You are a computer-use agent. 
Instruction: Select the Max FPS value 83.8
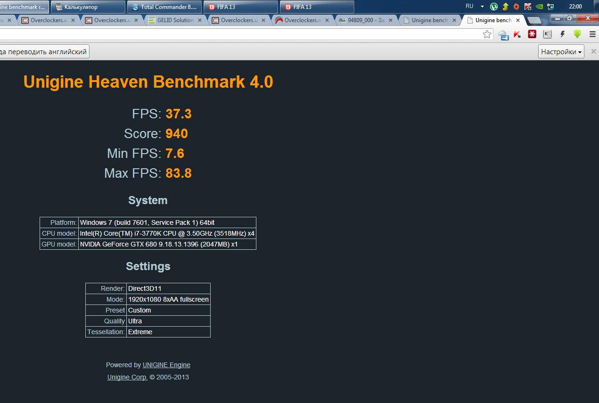point(179,173)
